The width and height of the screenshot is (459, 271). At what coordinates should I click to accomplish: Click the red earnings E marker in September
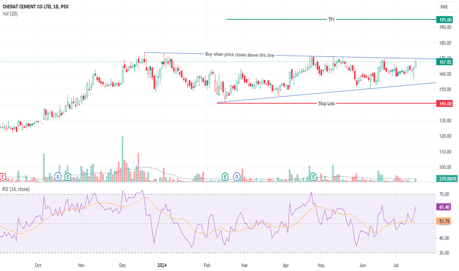click(2, 177)
